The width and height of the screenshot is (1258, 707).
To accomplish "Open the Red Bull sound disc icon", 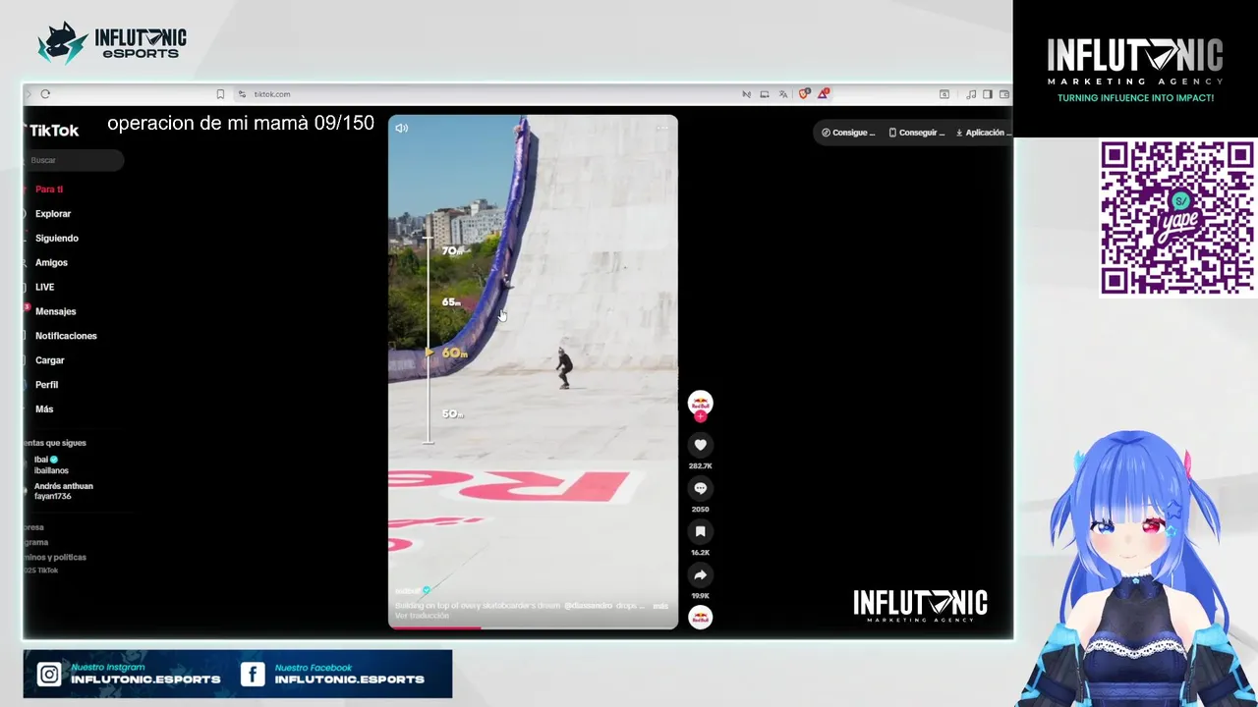I will [x=700, y=618].
